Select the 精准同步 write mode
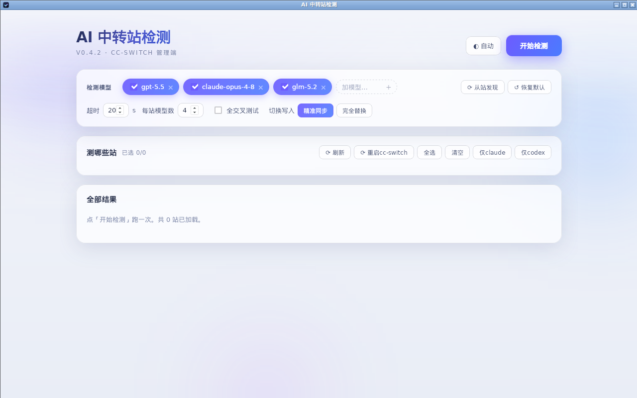 coord(316,110)
